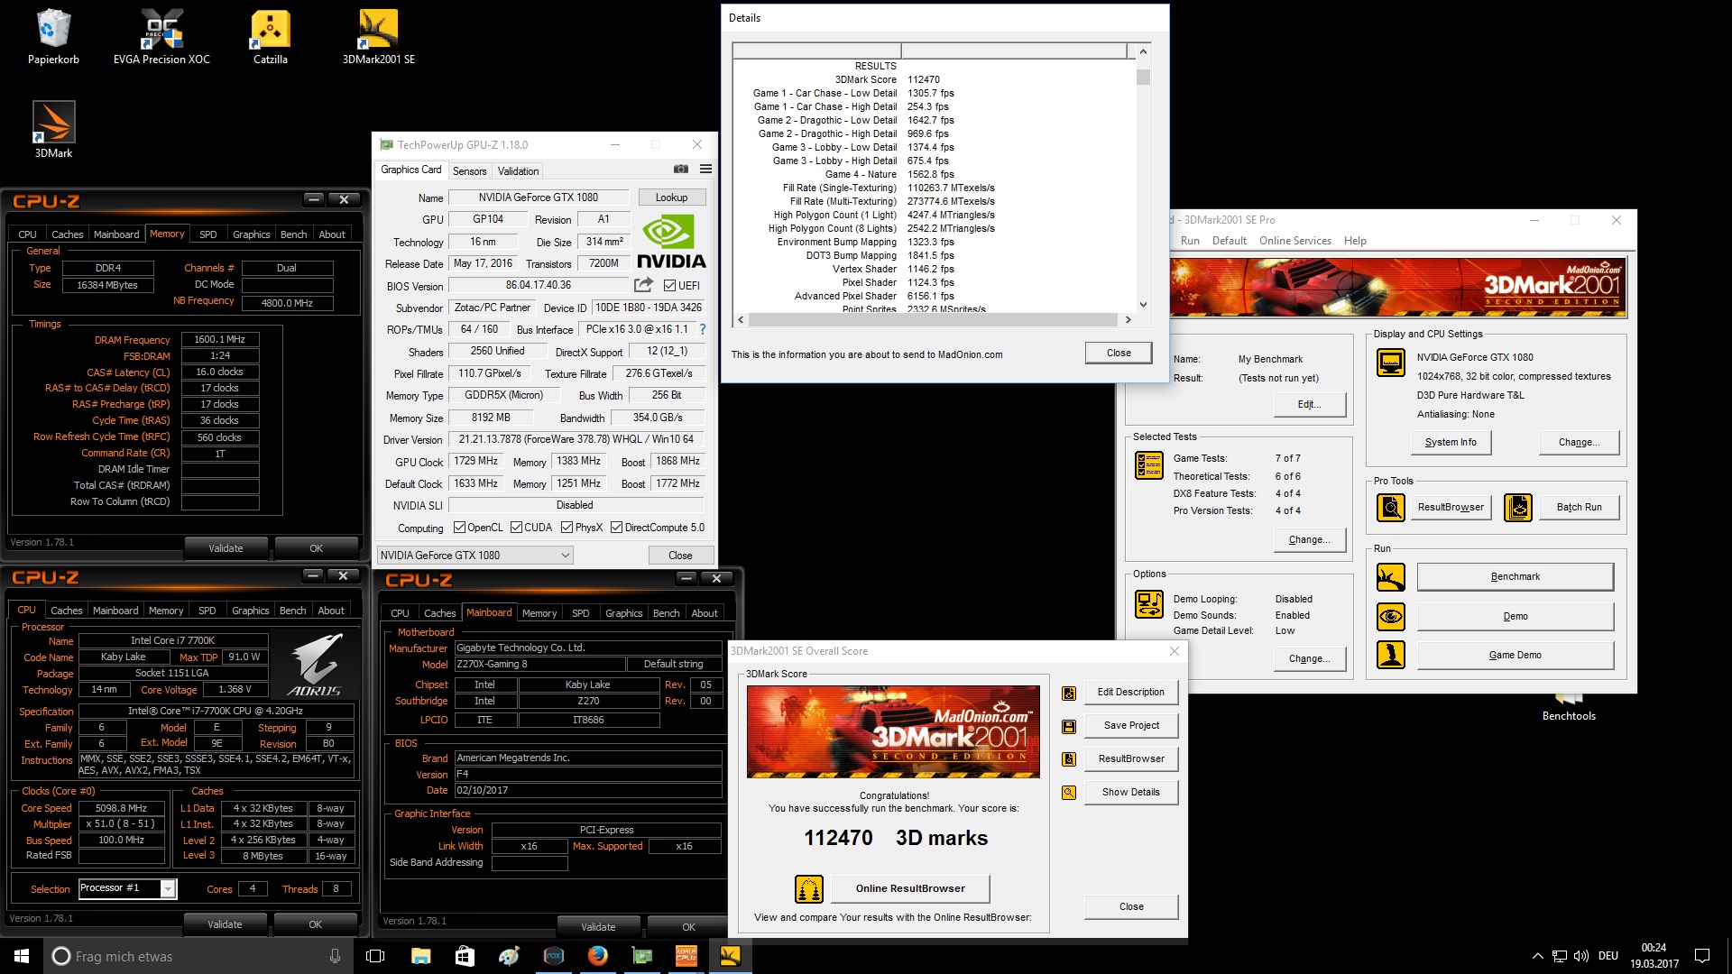
Task: Click the taskbar clock showing 00:24
Action: pos(1654,956)
